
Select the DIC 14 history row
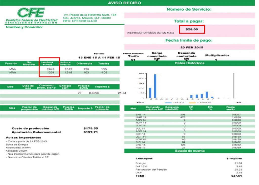pyautogui.click(x=189, y=142)
